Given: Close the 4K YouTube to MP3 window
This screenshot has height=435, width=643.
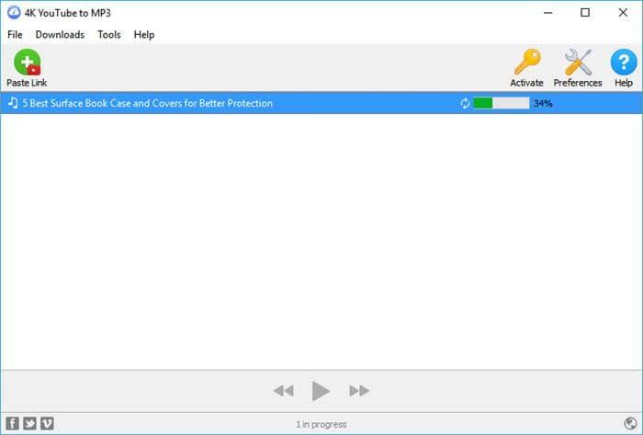Looking at the screenshot, I should click(623, 13).
